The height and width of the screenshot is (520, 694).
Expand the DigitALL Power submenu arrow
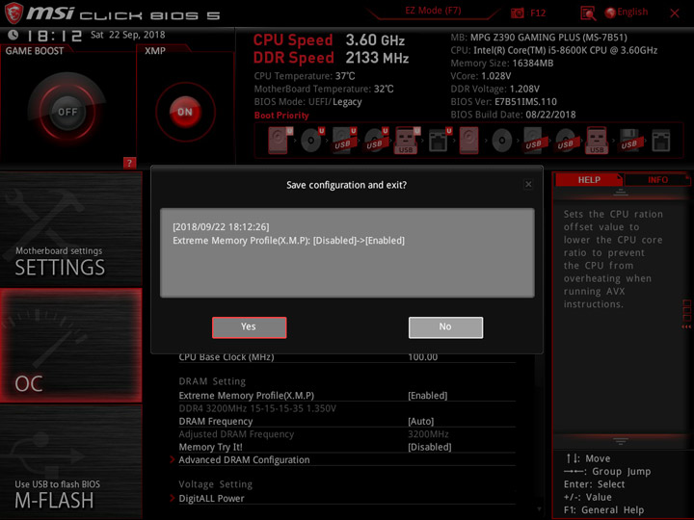click(x=173, y=499)
